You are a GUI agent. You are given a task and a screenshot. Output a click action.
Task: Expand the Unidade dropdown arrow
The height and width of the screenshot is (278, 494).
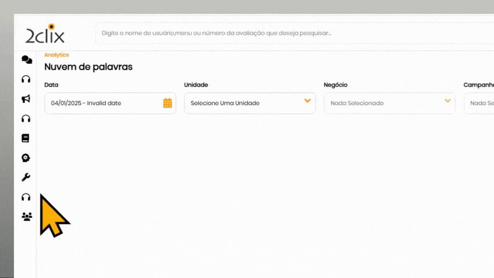307,101
